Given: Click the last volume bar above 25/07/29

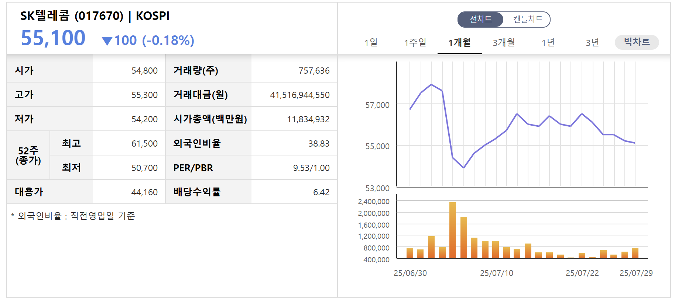Looking at the screenshot, I should click(x=635, y=253).
